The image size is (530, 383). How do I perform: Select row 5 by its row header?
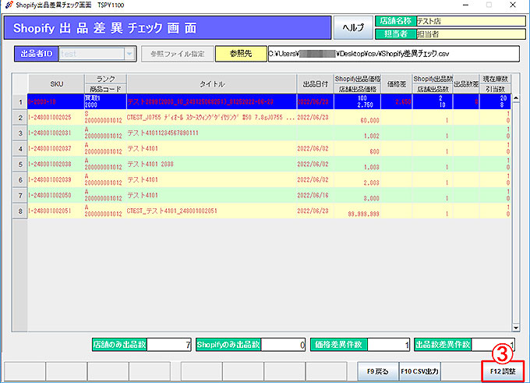[x=19, y=165]
